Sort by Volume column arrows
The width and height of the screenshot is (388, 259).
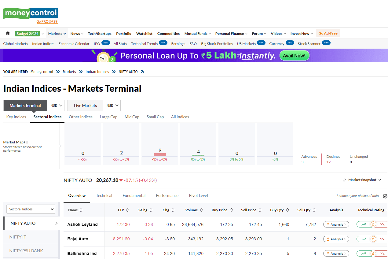coord(201,210)
